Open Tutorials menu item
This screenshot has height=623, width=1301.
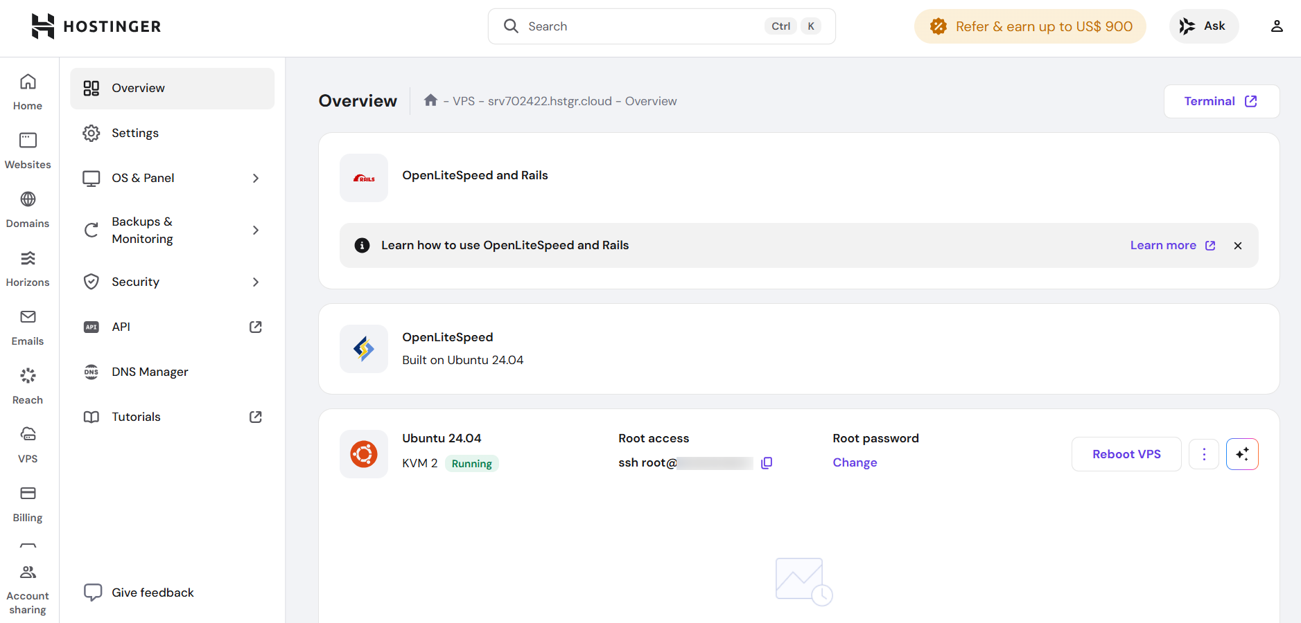click(x=173, y=417)
